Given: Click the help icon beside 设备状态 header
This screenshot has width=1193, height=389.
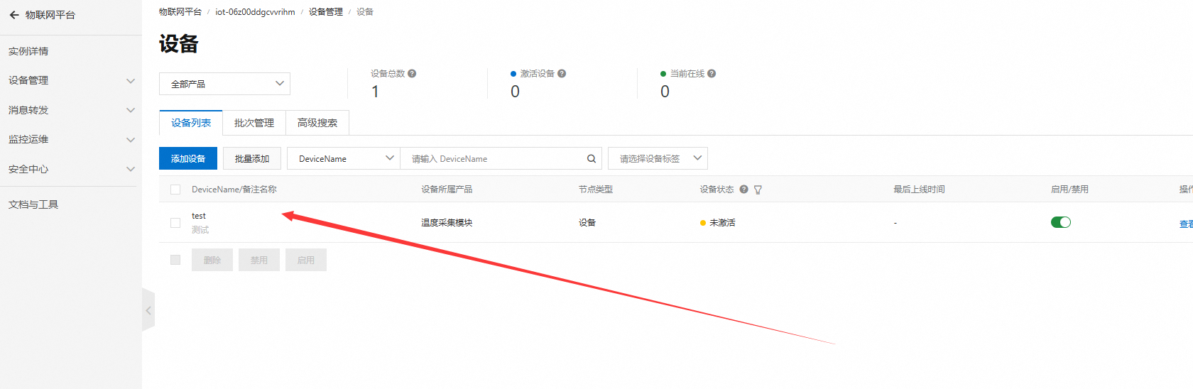Looking at the screenshot, I should (x=743, y=190).
